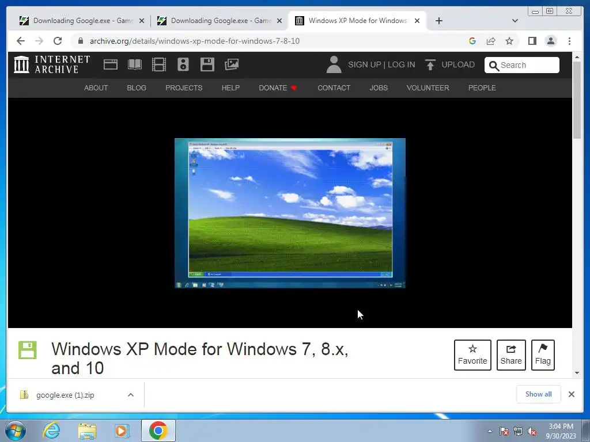590x442 pixels.
Task: View site information via lock icon
Action: 81,41
